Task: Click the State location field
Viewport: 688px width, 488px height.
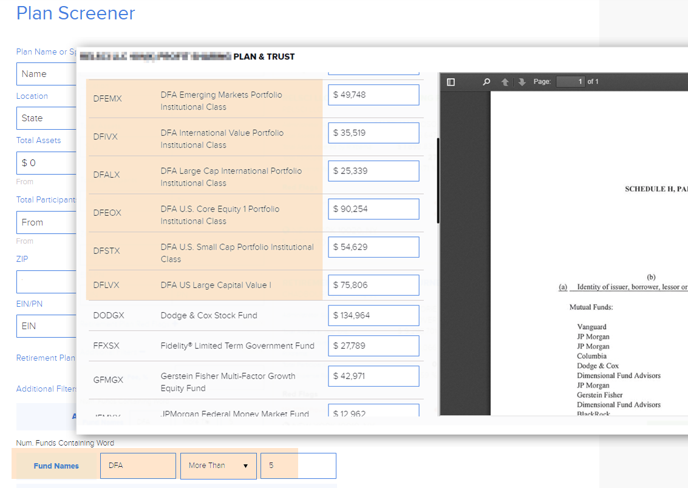Action: 46,118
